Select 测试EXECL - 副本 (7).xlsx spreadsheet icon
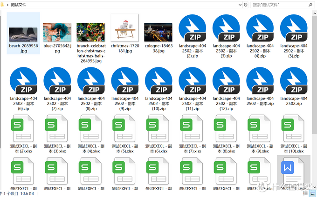The image size is (317, 197). click(x=192, y=128)
